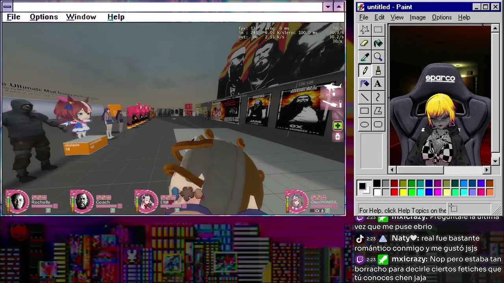Pick the bright red color swatch

point(395,192)
